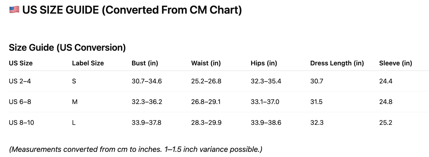
Task: Select the Size Guide (US Conversion) subheading
Action: click(x=67, y=48)
